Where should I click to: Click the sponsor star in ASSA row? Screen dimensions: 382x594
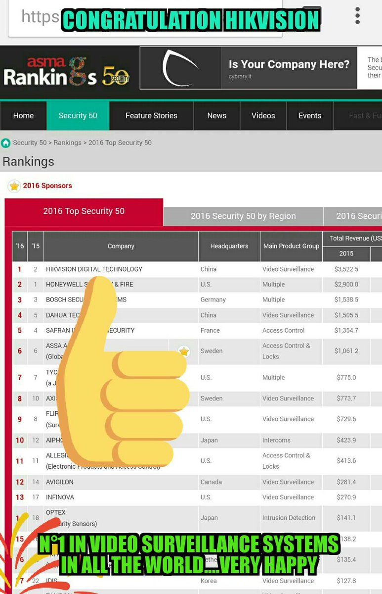pyautogui.click(x=184, y=351)
